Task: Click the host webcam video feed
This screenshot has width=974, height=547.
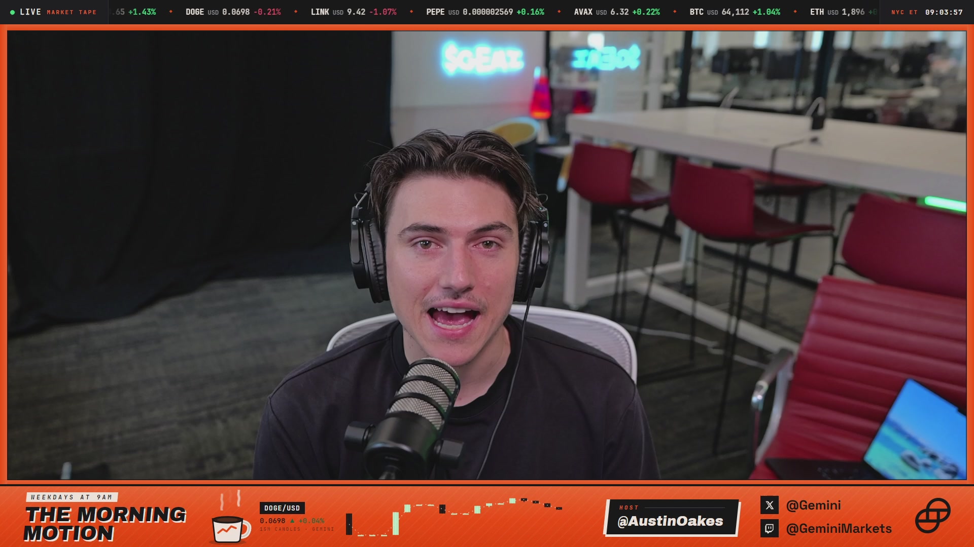Action: click(x=487, y=255)
